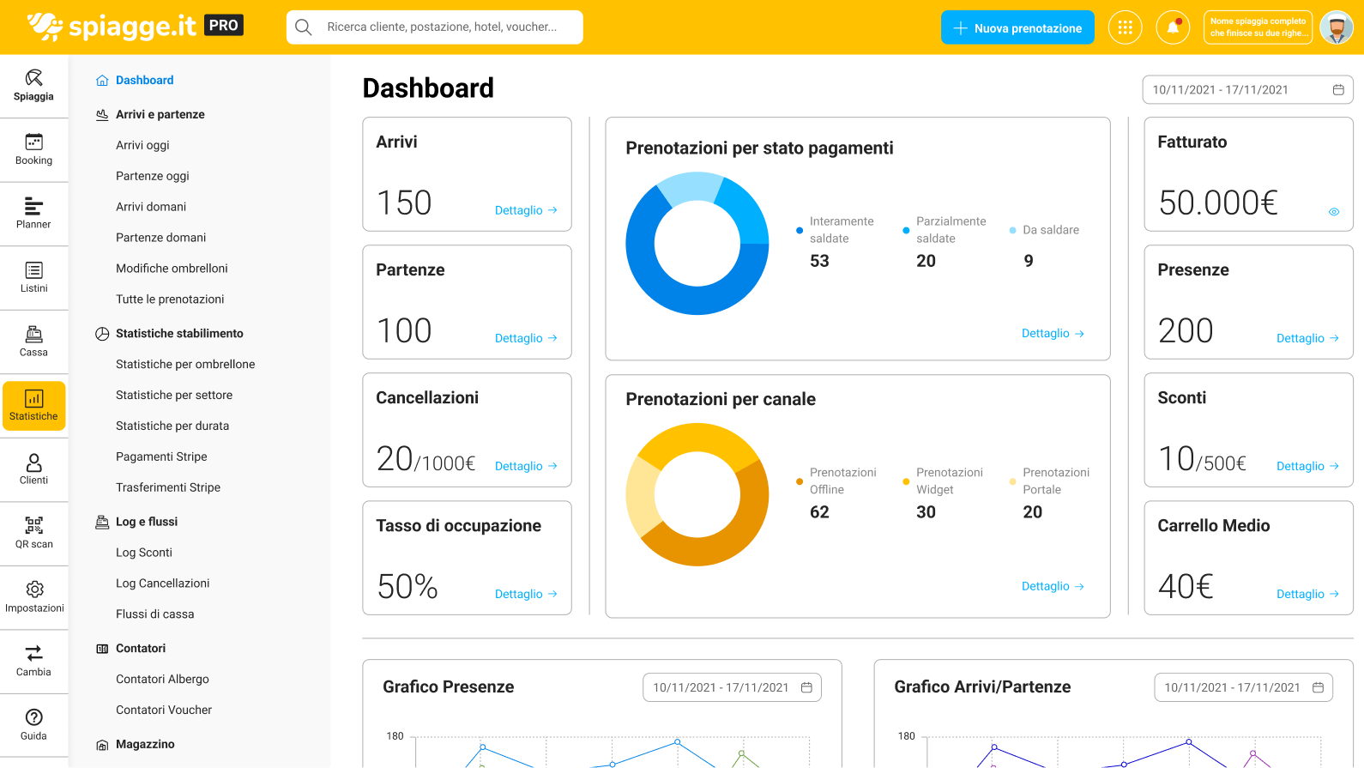The width and height of the screenshot is (1364, 768).
Task: Open calendar icon in Grafico Arrivi/Partenze
Action: pyautogui.click(x=1318, y=688)
